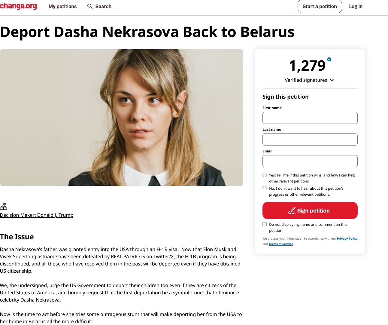Viewport: 388px width, 325px height.
Task: Open Search from the top navigation
Action: (x=99, y=6)
